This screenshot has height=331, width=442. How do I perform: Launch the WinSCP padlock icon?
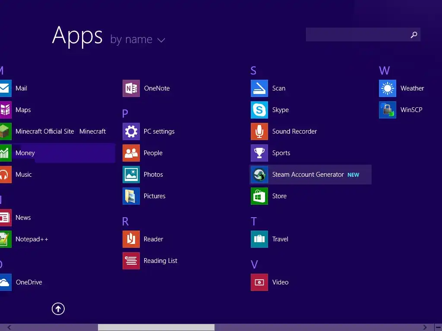coord(388,110)
